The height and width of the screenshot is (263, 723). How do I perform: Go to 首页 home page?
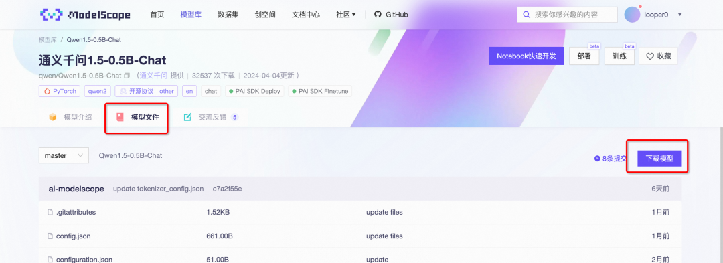[x=157, y=15]
